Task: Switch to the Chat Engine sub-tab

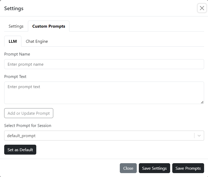Action: tap(37, 41)
